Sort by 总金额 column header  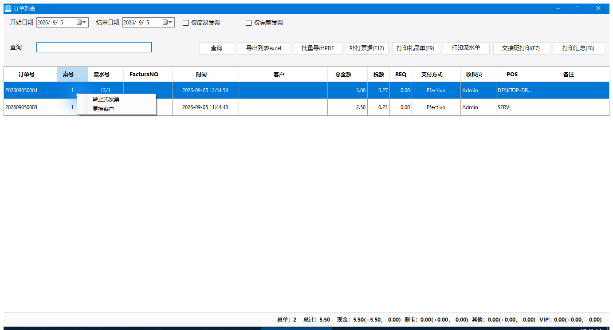point(347,74)
